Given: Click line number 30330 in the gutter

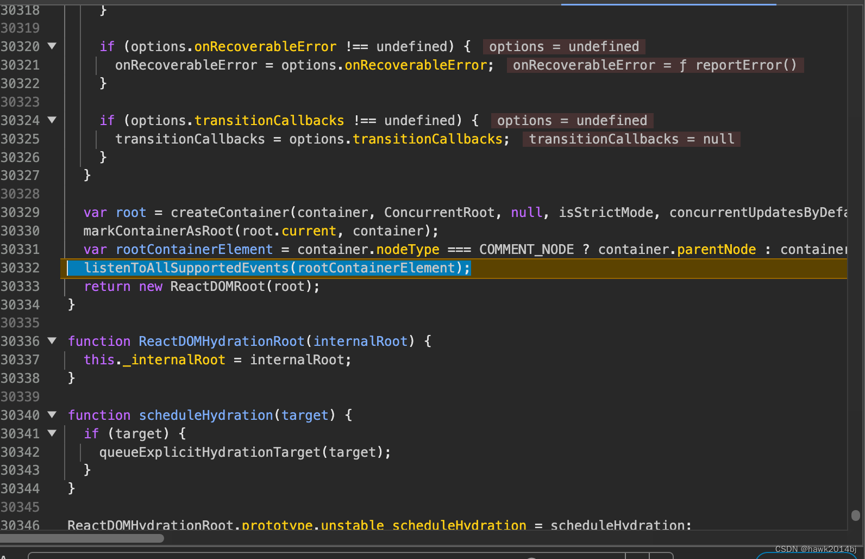Looking at the screenshot, I should click(x=20, y=231).
